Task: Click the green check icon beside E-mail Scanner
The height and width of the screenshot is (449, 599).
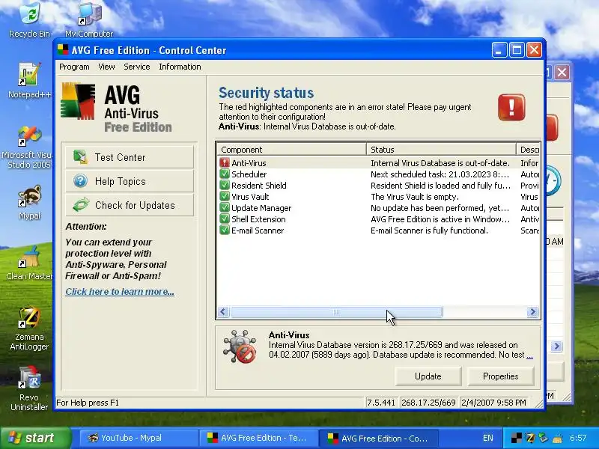Action: (x=224, y=230)
